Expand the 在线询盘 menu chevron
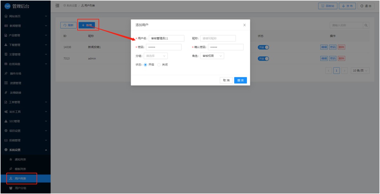The height and width of the screenshot is (194, 380). (x=46, y=64)
